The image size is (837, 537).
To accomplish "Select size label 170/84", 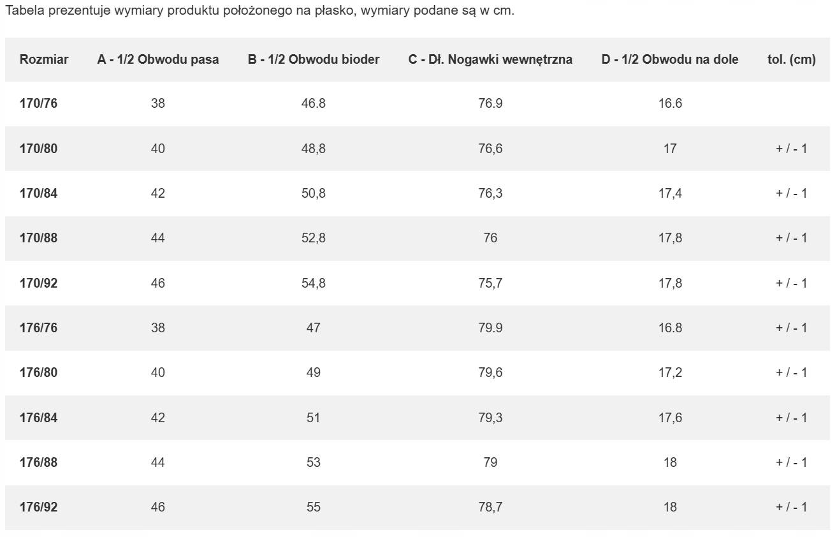I will click(39, 193).
